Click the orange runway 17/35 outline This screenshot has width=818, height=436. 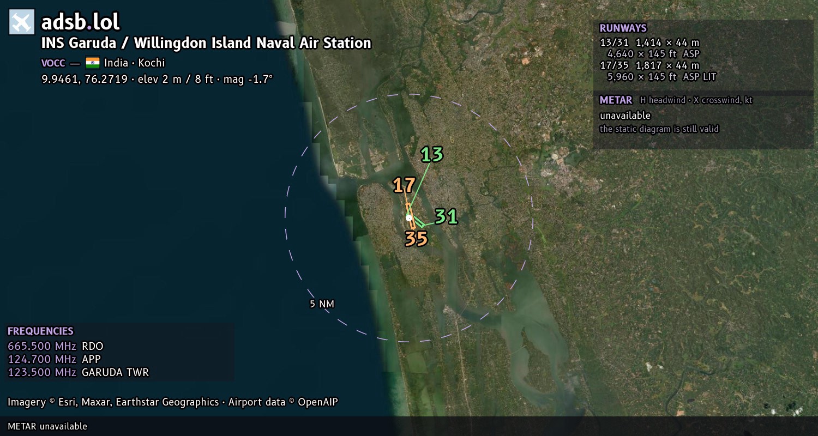[410, 216]
